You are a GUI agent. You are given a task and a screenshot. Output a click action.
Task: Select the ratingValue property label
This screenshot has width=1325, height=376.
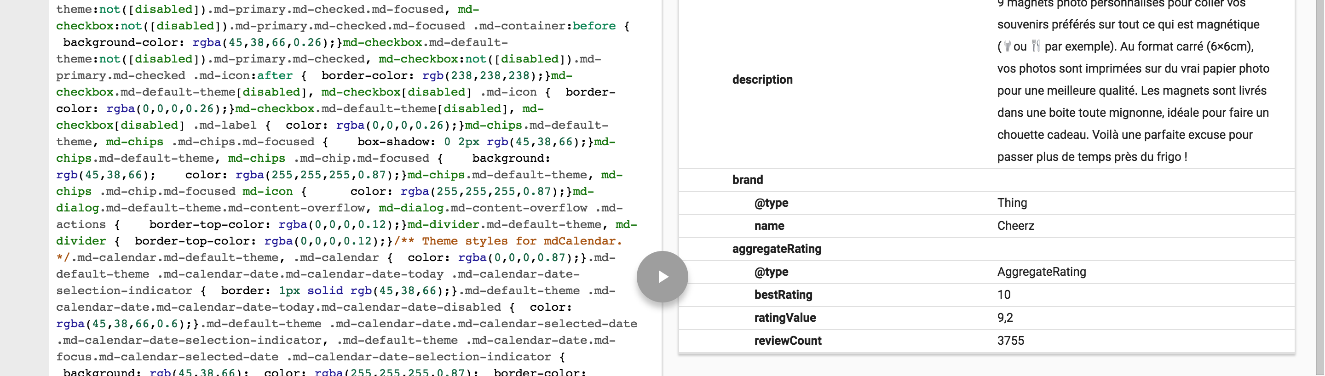point(784,318)
